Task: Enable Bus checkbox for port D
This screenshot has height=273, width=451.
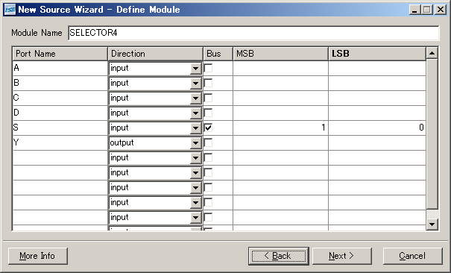Action: click(x=208, y=113)
